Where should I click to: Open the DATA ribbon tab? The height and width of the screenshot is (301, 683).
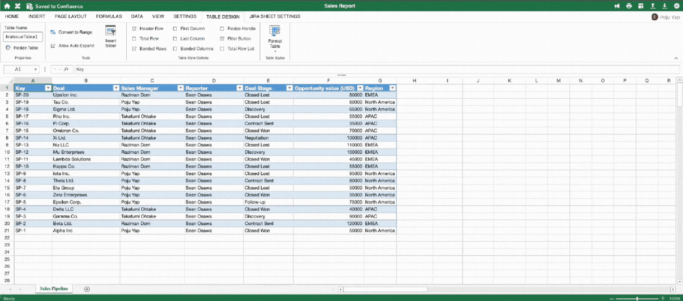click(x=137, y=16)
